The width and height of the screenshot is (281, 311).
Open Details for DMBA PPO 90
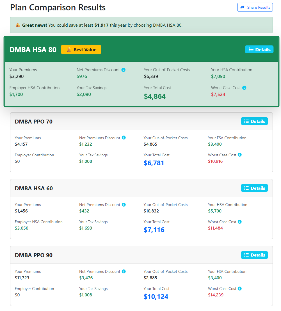tap(254, 255)
